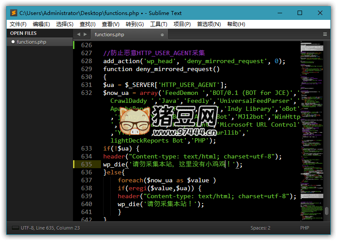Close the Sublime Text window

tap(320, 13)
